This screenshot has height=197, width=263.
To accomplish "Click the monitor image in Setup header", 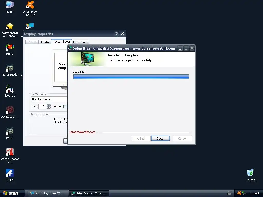I will point(87,59).
